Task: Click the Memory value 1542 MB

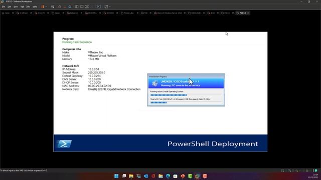Action: pyautogui.click(x=93, y=59)
